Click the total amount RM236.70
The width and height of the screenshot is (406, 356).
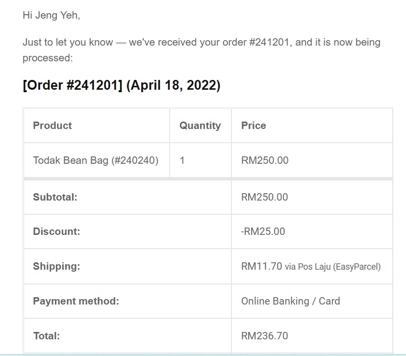(265, 336)
